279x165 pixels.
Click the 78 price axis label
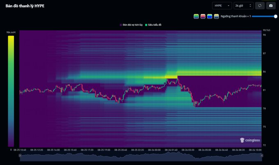point(264,108)
